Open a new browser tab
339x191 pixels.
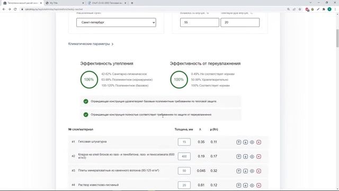132,3
